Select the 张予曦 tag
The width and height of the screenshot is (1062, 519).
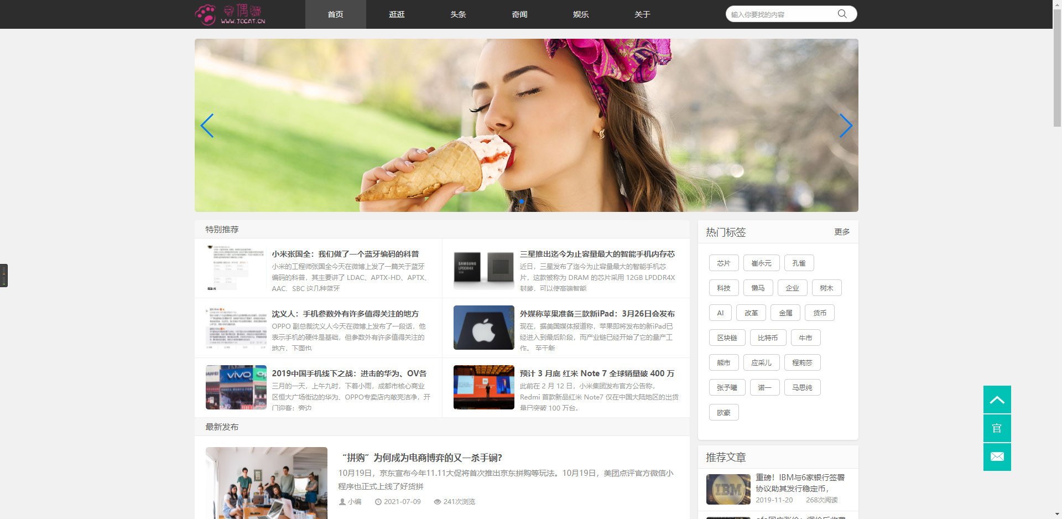(727, 387)
